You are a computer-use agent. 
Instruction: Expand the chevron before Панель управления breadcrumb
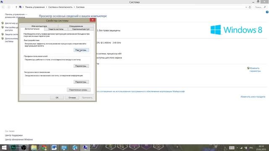coord(23,7)
